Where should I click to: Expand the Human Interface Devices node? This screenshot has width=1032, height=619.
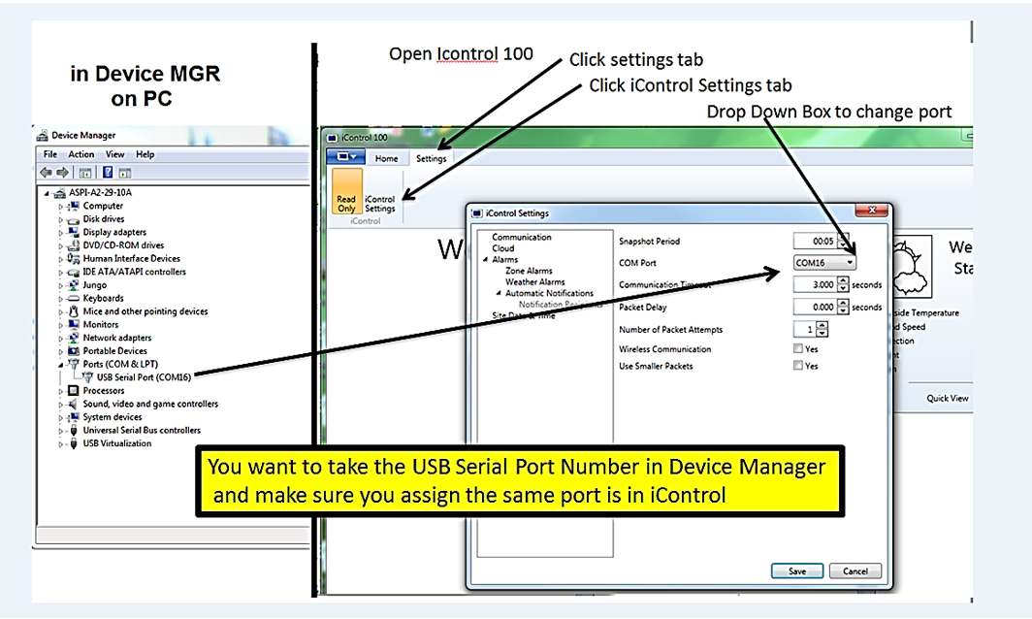(x=60, y=259)
